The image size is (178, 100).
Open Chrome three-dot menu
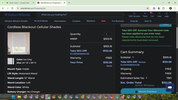(x=175, y=8)
